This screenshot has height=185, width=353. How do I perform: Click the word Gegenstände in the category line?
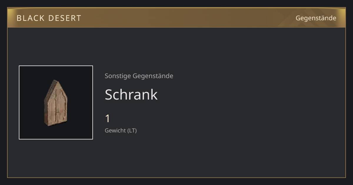pos(153,76)
